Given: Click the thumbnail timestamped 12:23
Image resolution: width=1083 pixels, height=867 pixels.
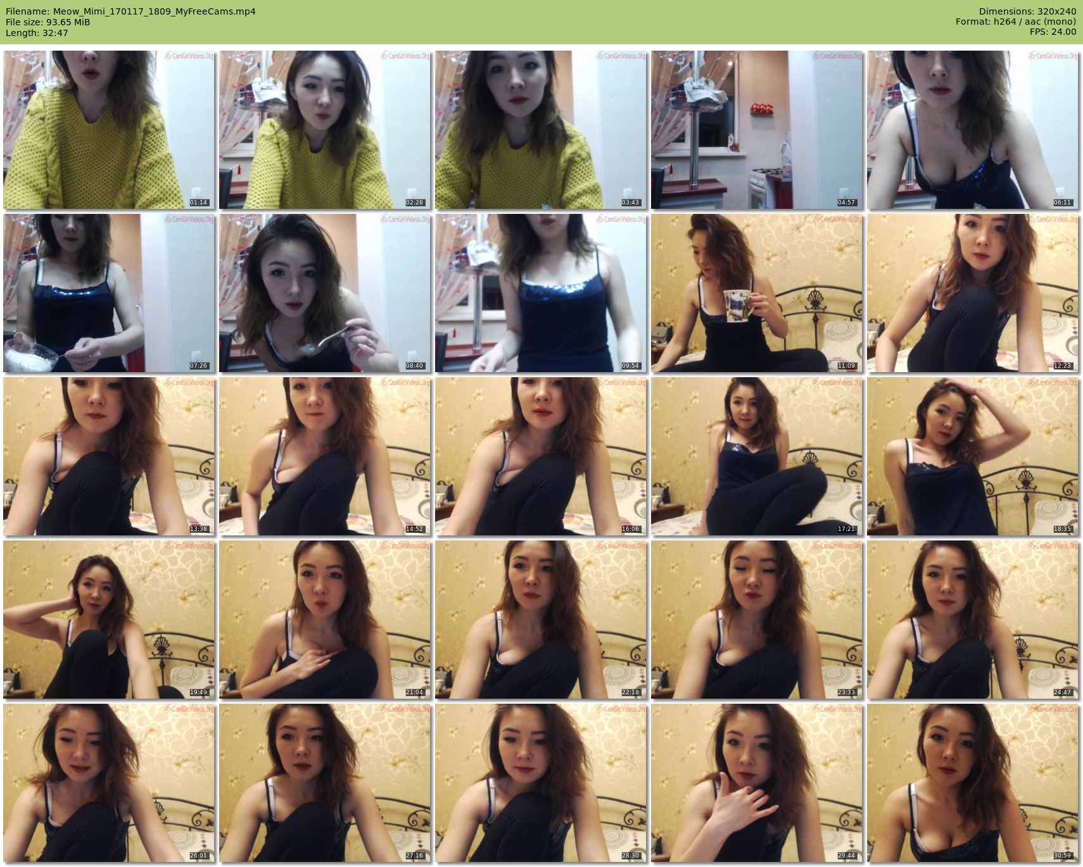Looking at the screenshot, I should pos(973,293).
